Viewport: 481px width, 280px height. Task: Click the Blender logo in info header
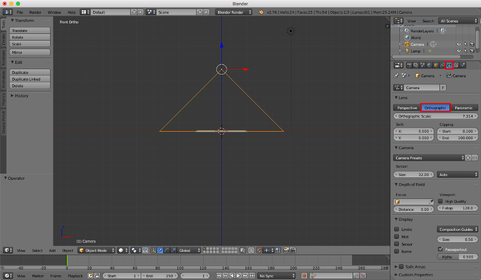pyautogui.click(x=261, y=12)
